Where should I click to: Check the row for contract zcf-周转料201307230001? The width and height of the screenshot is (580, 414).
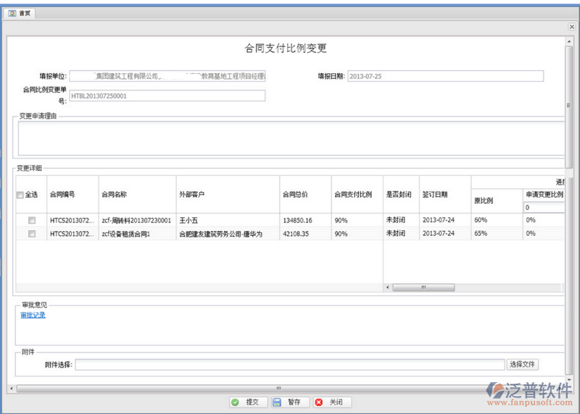pos(31,220)
